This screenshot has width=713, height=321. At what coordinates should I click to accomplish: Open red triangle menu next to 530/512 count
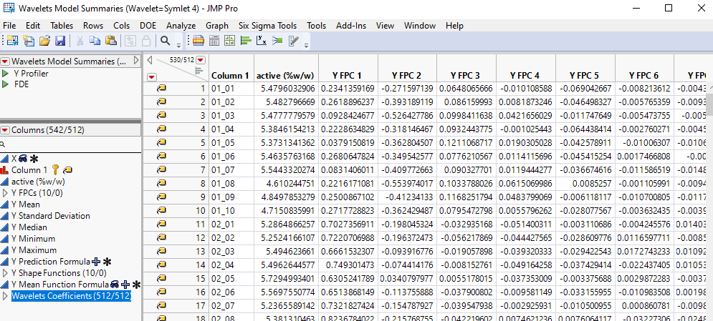[x=201, y=60]
